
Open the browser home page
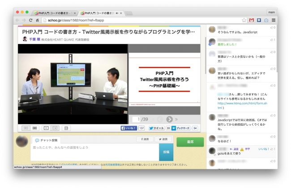coord(37,20)
